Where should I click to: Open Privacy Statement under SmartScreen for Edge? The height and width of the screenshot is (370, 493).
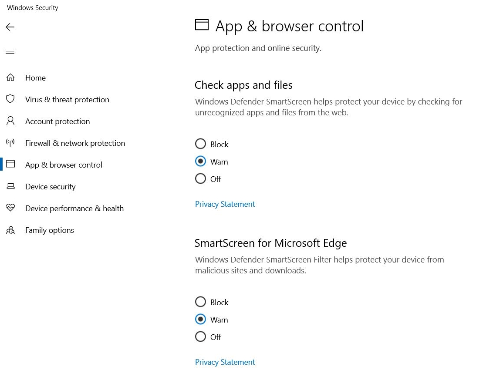tap(225, 362)
